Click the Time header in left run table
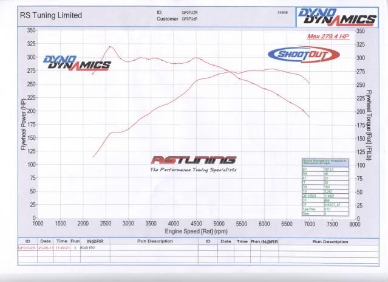The height and width of the screenshot is (282, 388). tap(61, 241)
